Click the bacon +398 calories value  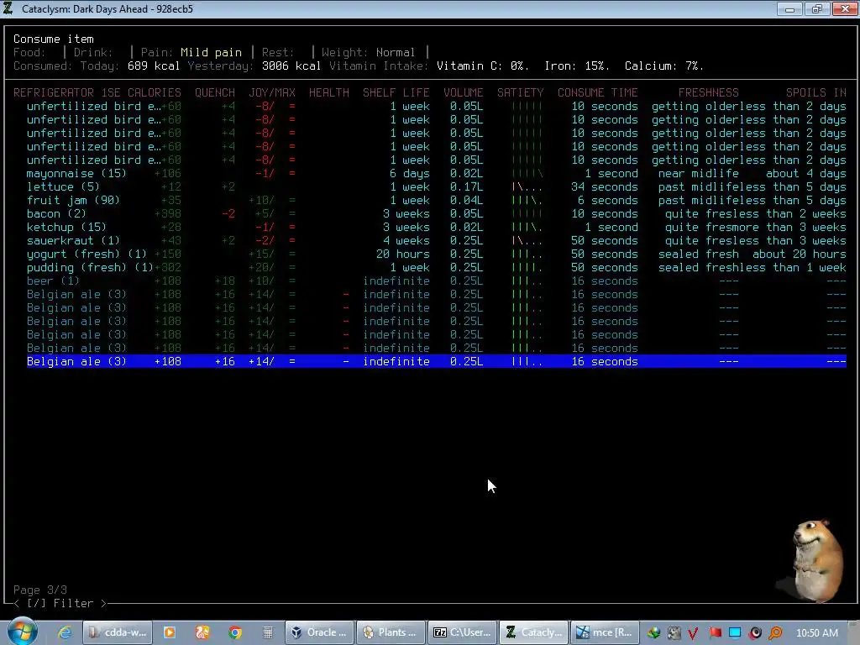[x=168, y=214]
